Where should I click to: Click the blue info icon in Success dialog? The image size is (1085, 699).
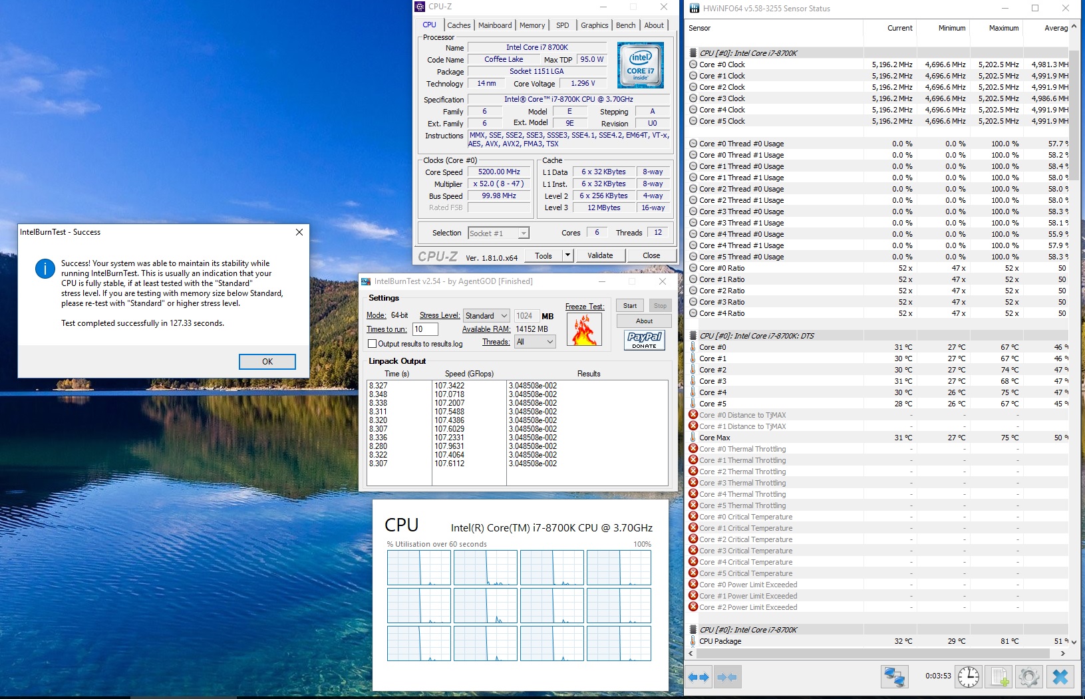point(45,268)
